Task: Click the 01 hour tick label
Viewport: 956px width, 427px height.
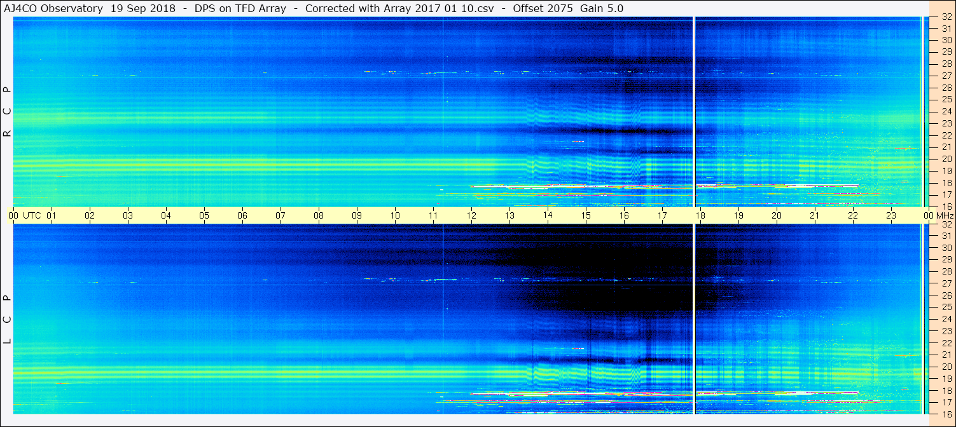Action: tap(52, 215)
